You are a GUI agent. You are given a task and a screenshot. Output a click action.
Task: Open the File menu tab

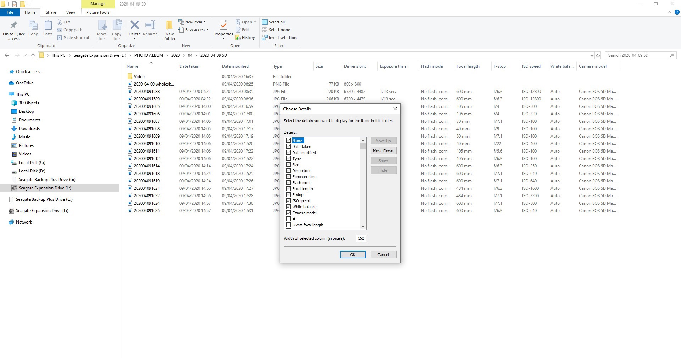[x=10, y=12]
